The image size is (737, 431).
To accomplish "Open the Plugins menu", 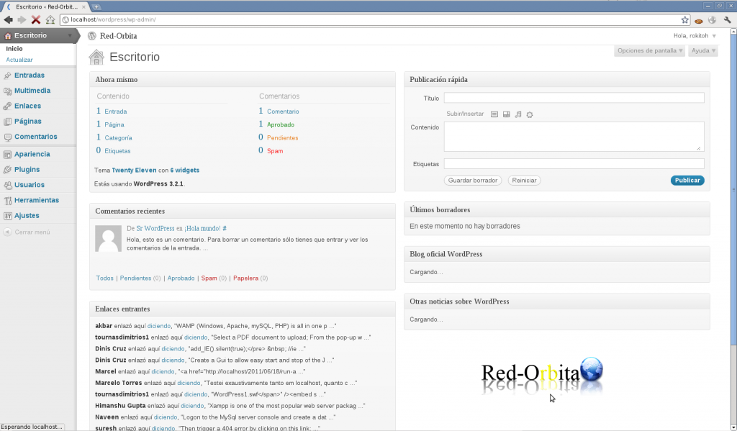I will click(x=27, y=170).
